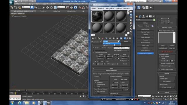Click the Go to Parent icon
Image resolution: width=187 pixels, height=105 pixels.
coord(127,38)
